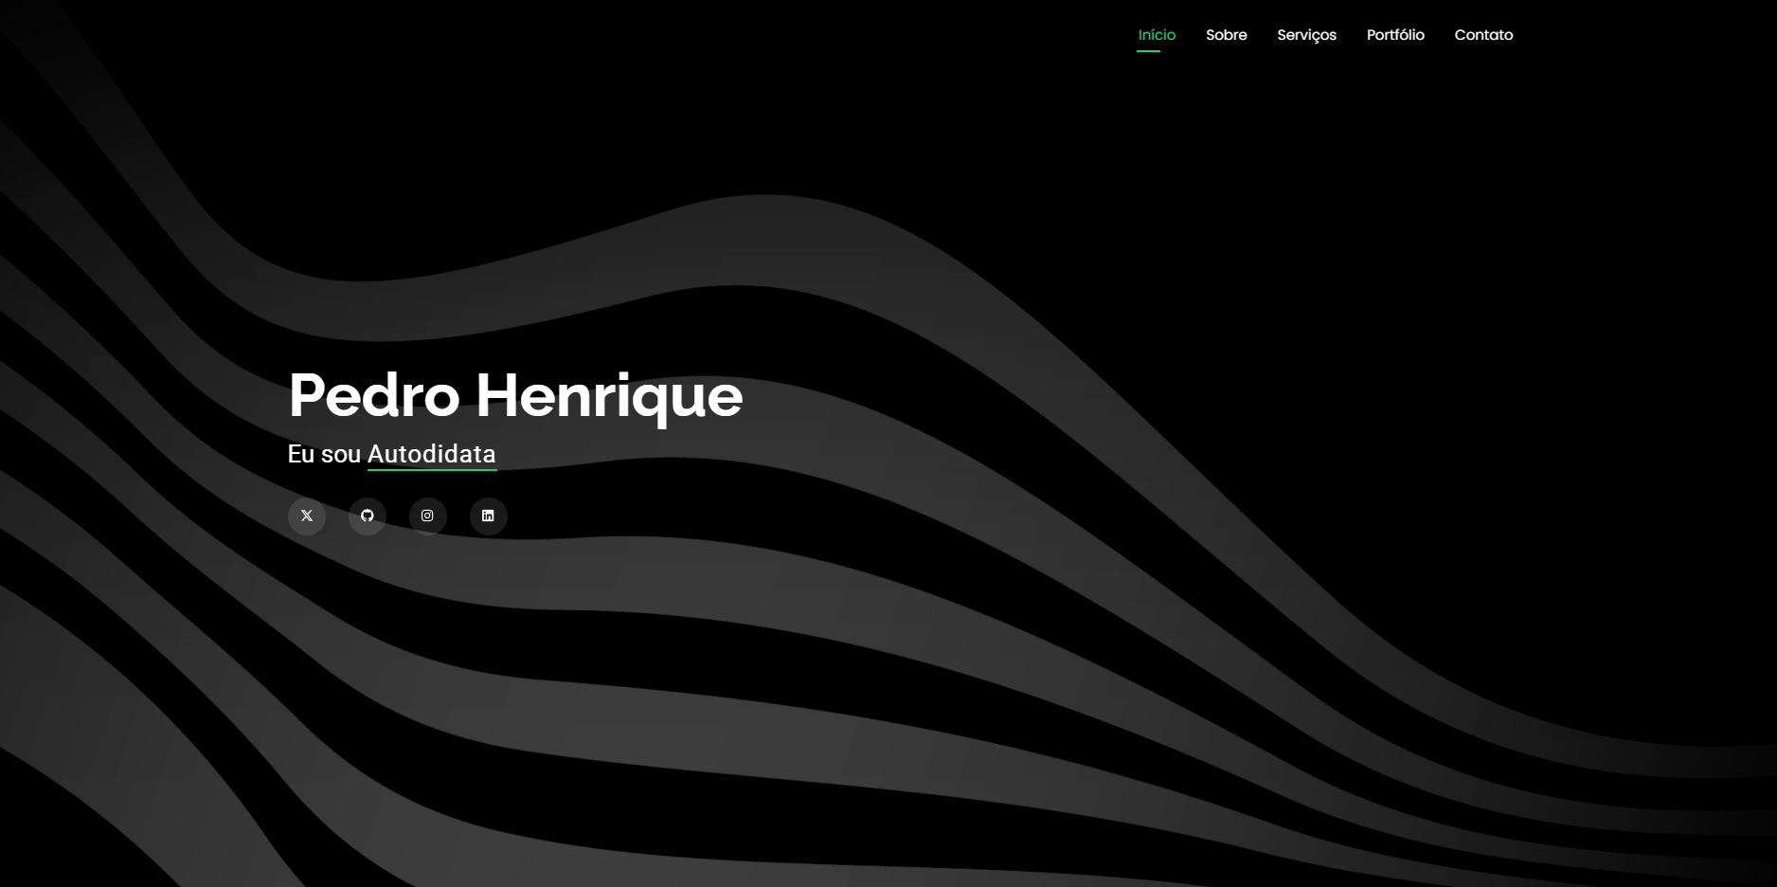Screen dimensions: 1777x887
Task: Open the Sobre section link
Action: [x=1226, y=35]
